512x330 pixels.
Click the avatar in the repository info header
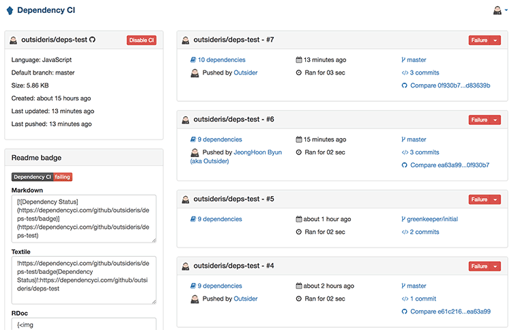14,40
